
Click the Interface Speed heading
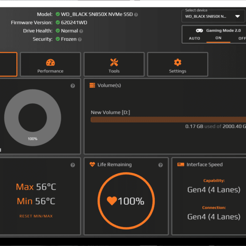pyautogui.click(x=205, y=164)
